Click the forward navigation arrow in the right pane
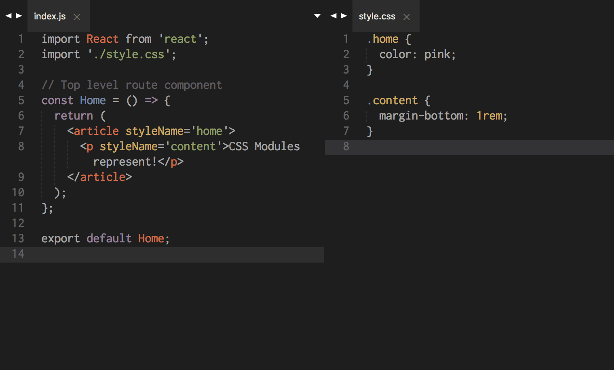Image resolution: width=614 pixels, height=370 pixels. pyautogui.click(x=344, y=15)
